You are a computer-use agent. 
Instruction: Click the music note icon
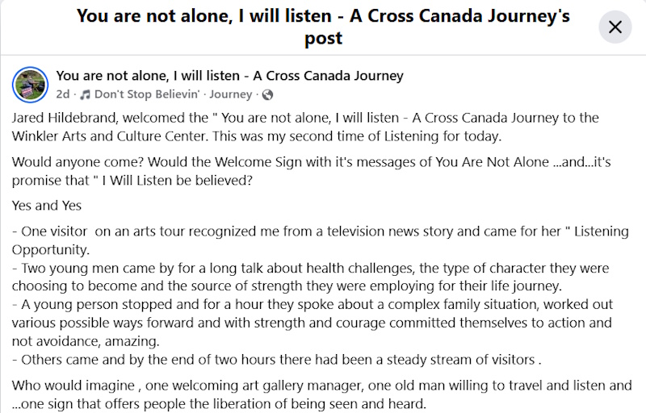click(x=85, y=94)
